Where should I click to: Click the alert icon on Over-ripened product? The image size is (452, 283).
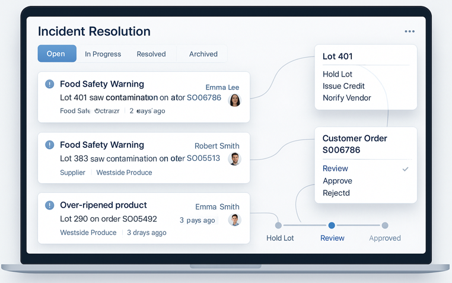point(50,205)
